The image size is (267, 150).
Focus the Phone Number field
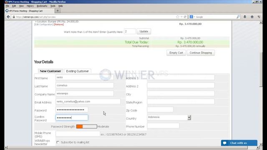pos(163,126)
